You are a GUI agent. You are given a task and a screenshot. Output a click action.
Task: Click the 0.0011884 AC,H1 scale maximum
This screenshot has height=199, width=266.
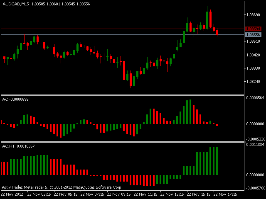coord(255,145)
